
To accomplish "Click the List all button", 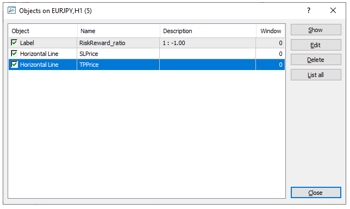I will (x=316, y=75).
